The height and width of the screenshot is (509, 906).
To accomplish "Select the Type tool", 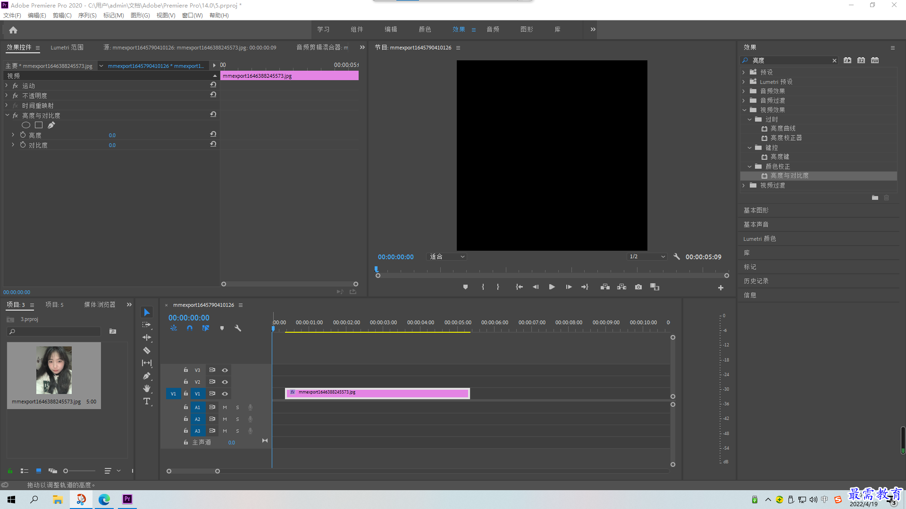I will (147, 401).
